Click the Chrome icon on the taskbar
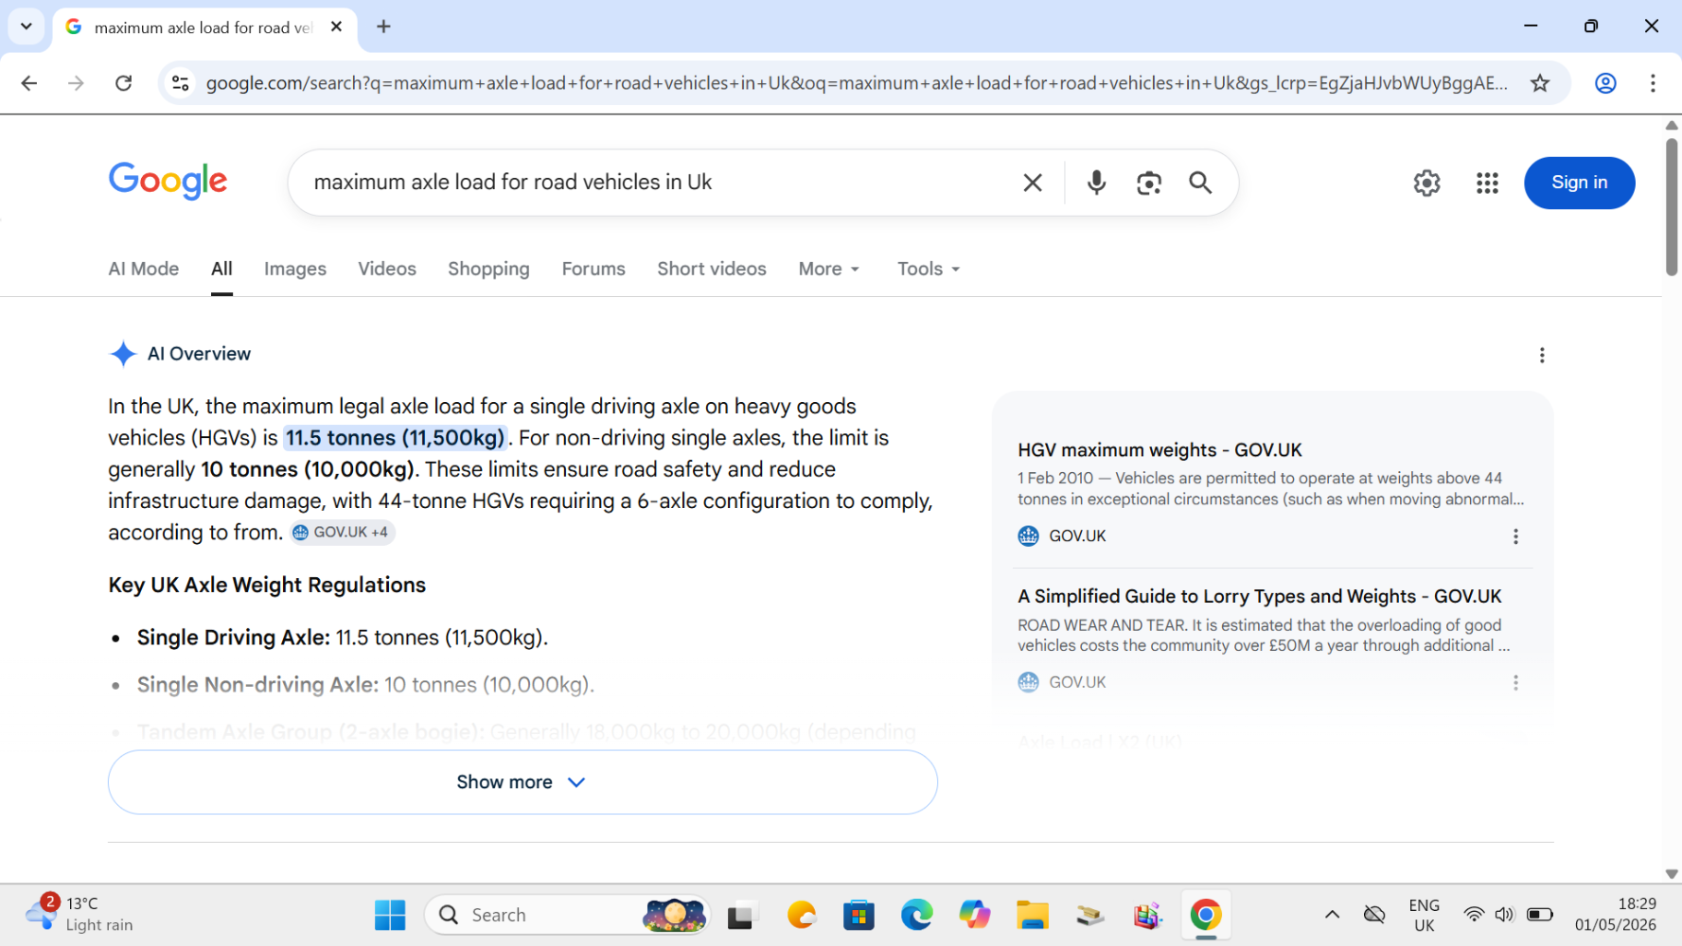 pyautogui.click(x=1205, y=915)
